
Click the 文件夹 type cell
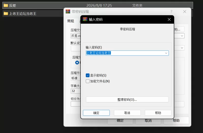(x=137, y=5)
